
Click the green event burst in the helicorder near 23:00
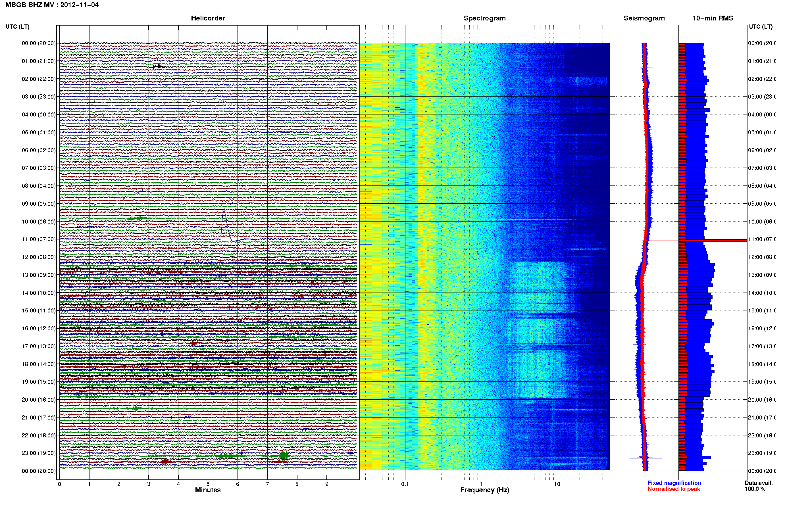point(284,455)
